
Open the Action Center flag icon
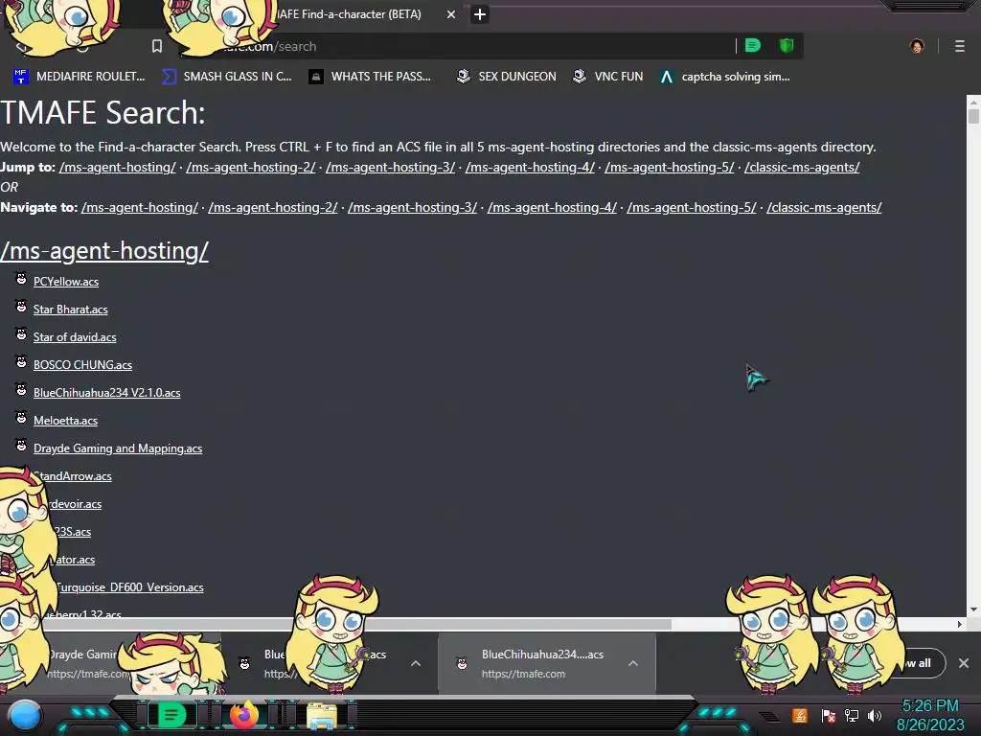pos(829,715)
